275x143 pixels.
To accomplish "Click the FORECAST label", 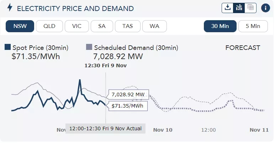I will (x=243, y=48).
